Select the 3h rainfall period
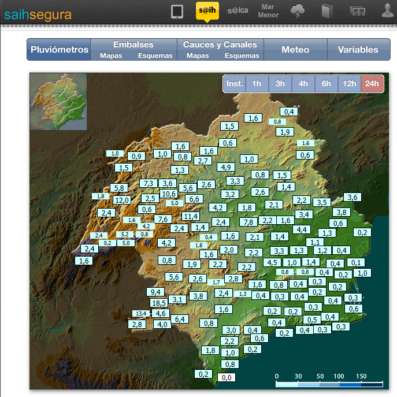Viewport: 397px width, 397px height. [280, 84]
